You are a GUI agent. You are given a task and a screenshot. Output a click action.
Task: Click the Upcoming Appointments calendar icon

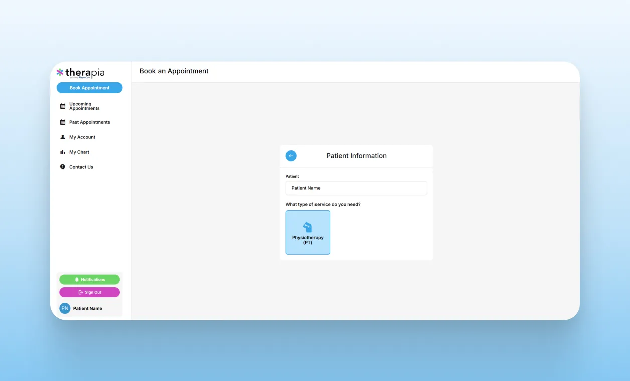click(x=62, y=106)
